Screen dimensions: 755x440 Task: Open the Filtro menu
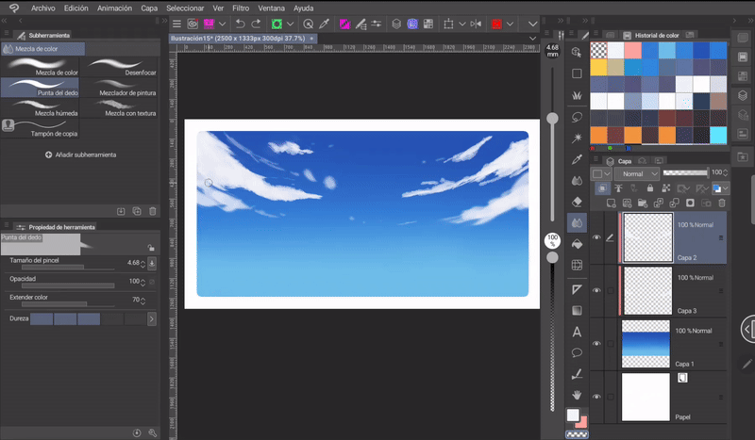coord(241,8)
